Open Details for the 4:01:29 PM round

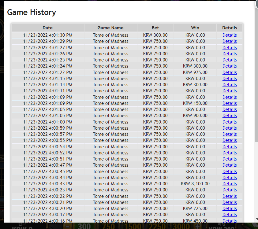pos(229,41)
